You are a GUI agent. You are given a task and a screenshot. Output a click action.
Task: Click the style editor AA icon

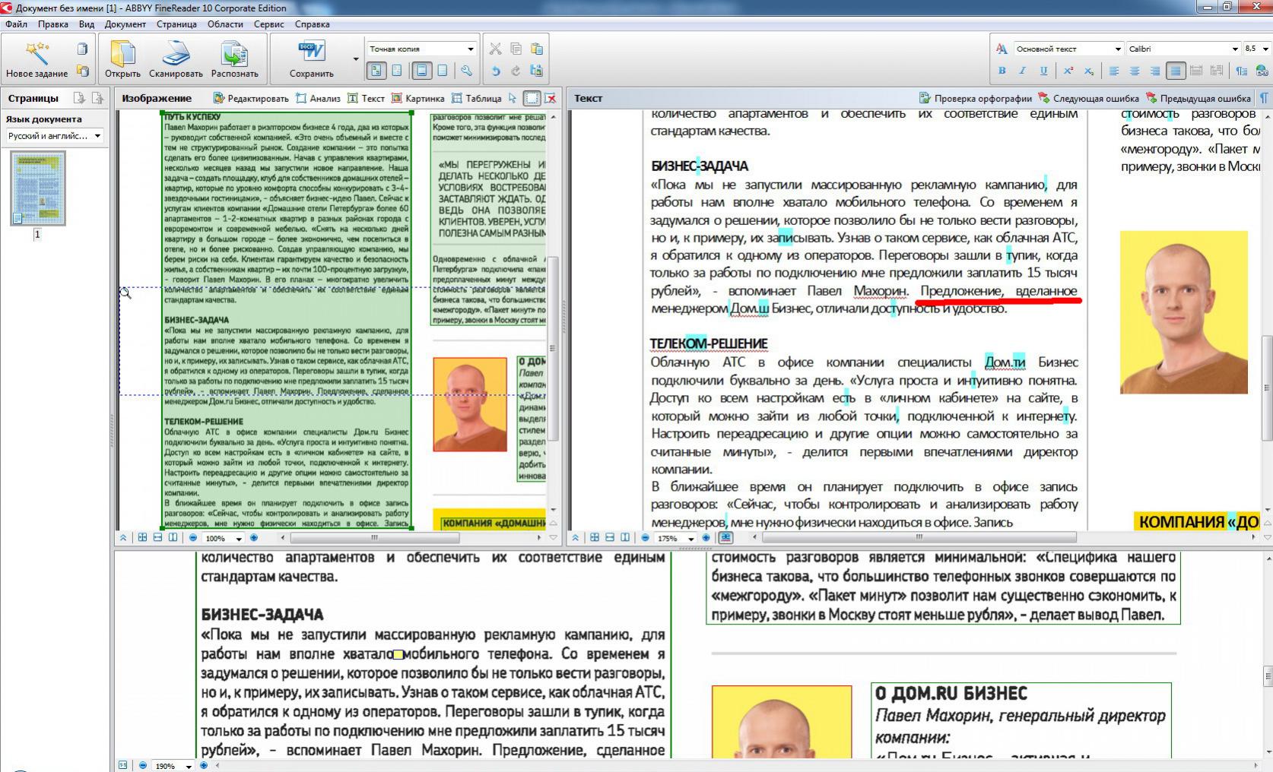pyautogui.click(x=1002, y=49)
